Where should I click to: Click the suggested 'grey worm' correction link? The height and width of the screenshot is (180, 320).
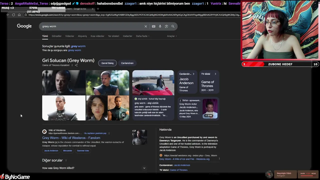point(78,46)
